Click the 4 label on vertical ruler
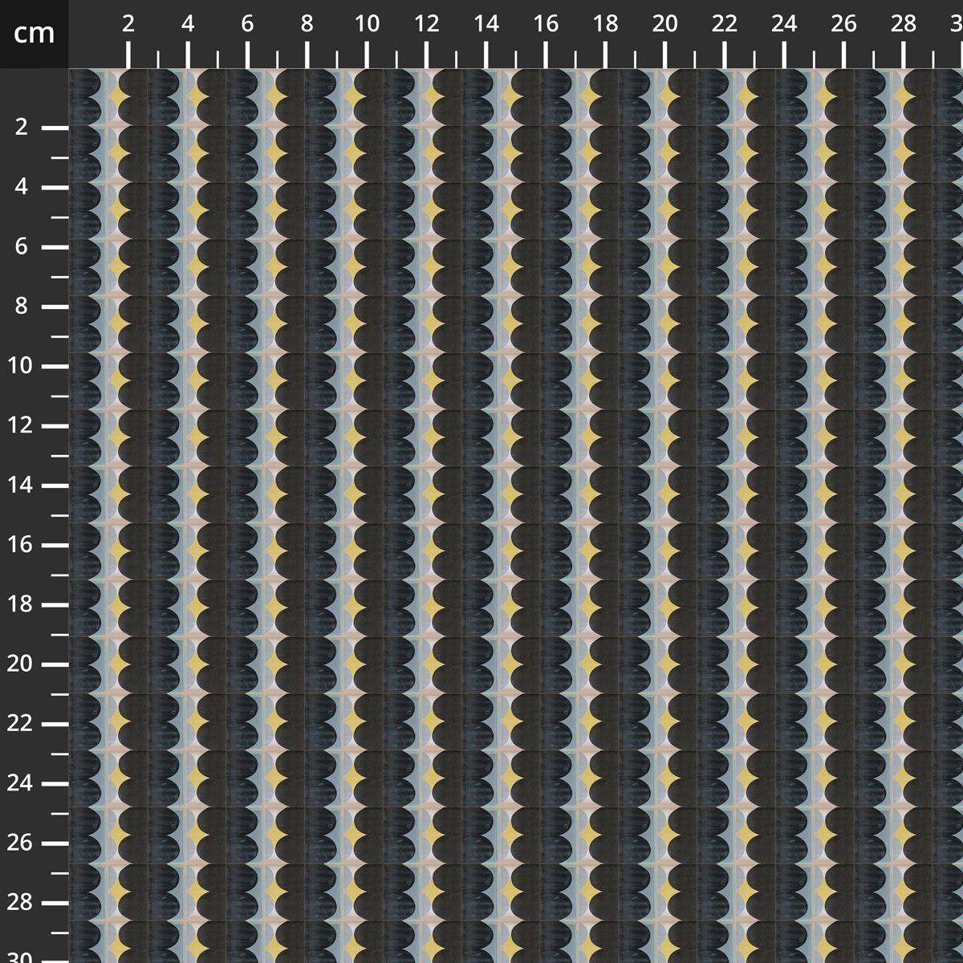The height and width of the screenshot is (963, 963). tap(22, 187)
